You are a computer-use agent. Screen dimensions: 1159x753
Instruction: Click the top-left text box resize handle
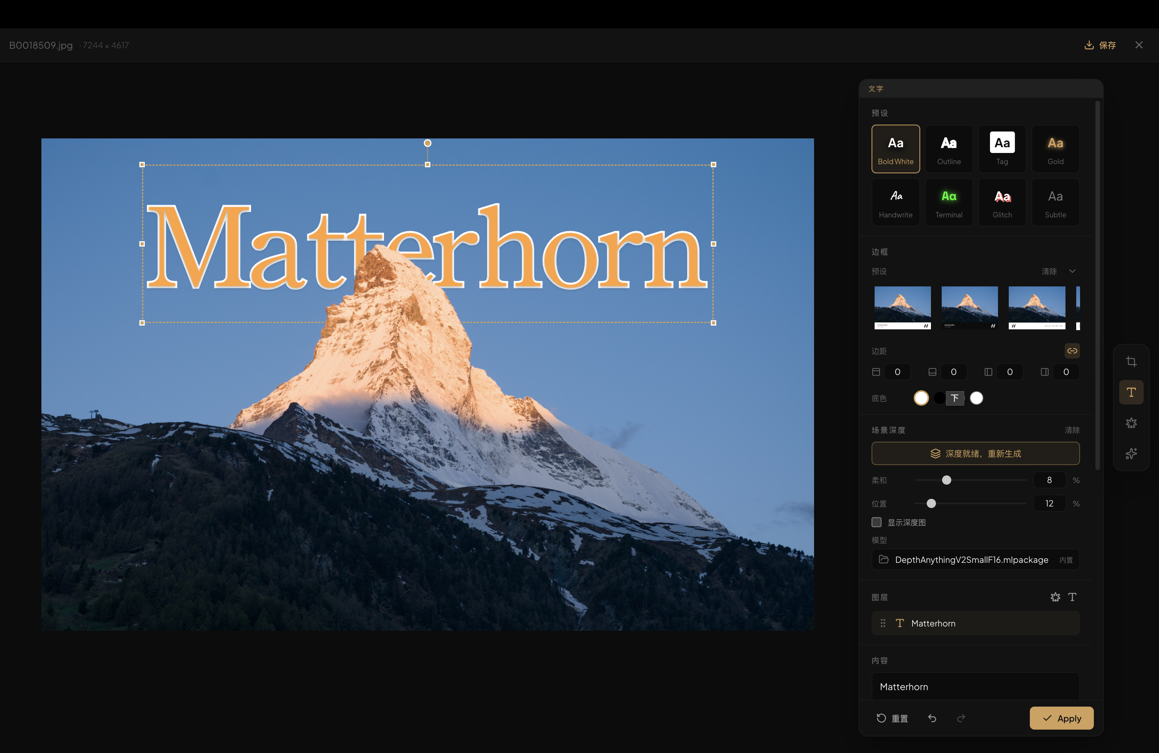142,164
